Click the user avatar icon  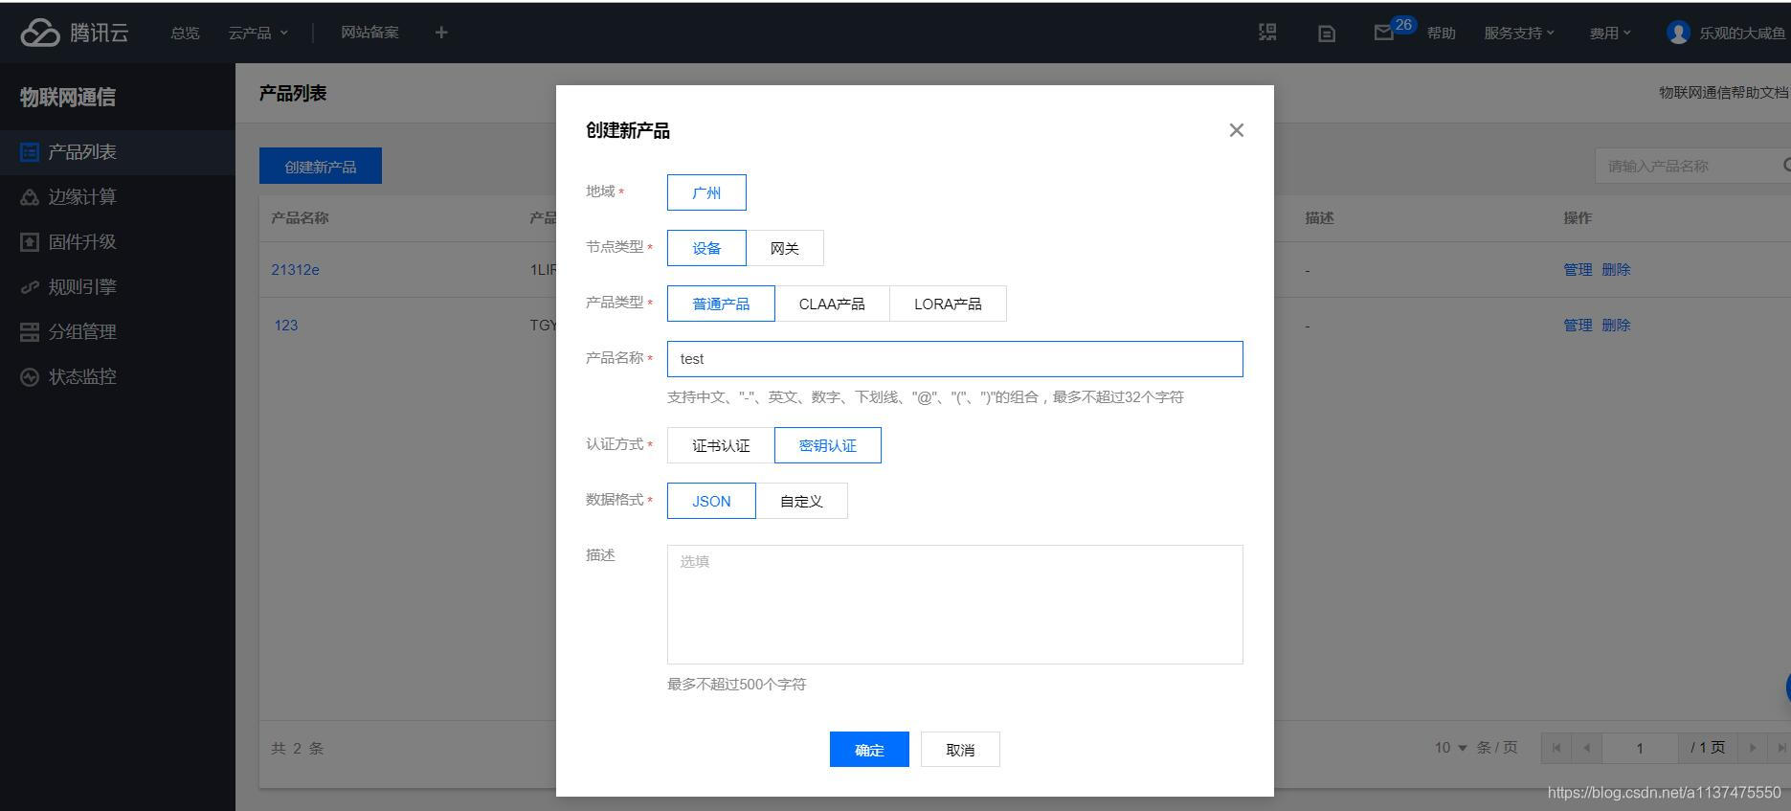pyautogui.click(x=1678, y=33)
